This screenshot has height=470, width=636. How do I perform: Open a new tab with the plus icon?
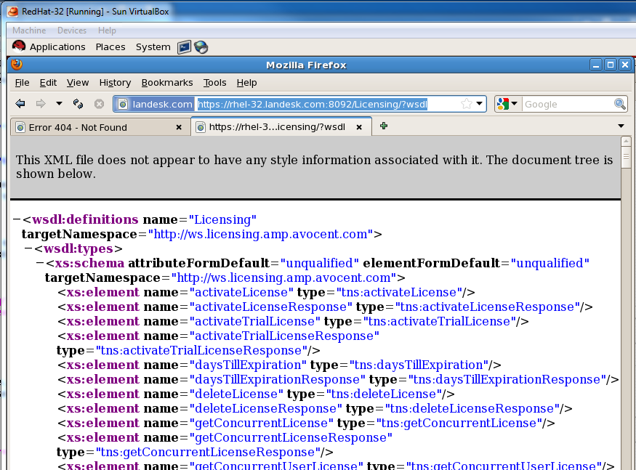coord(384,126)
